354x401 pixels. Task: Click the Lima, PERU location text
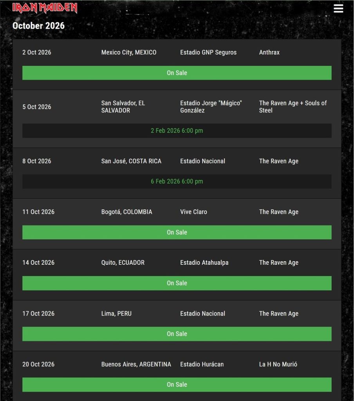coord(116,314)
